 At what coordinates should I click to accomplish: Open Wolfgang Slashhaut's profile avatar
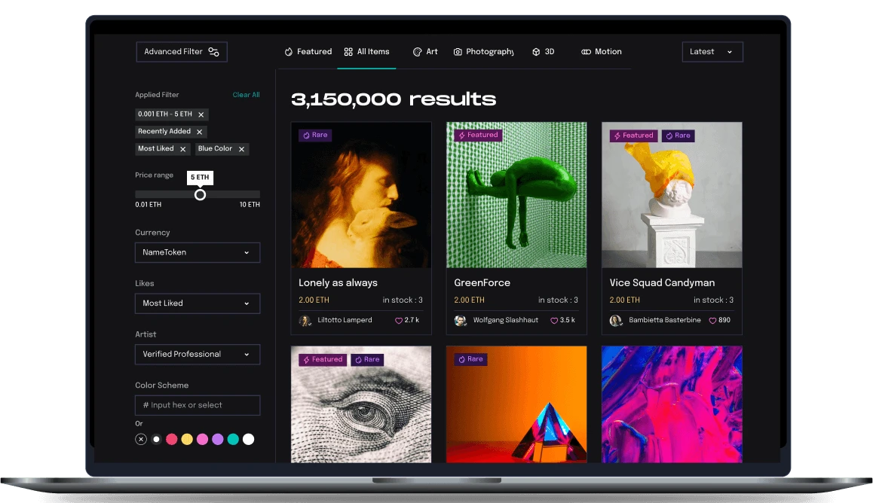point(461,321)
